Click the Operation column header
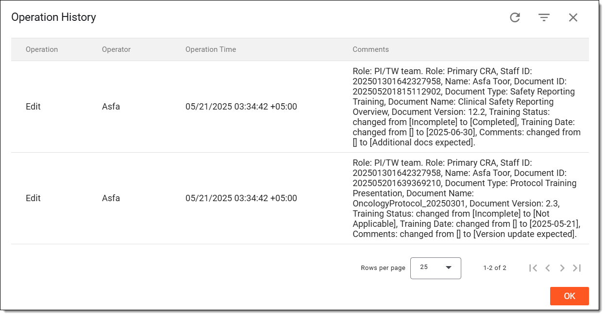 click(x=42, y=49)
